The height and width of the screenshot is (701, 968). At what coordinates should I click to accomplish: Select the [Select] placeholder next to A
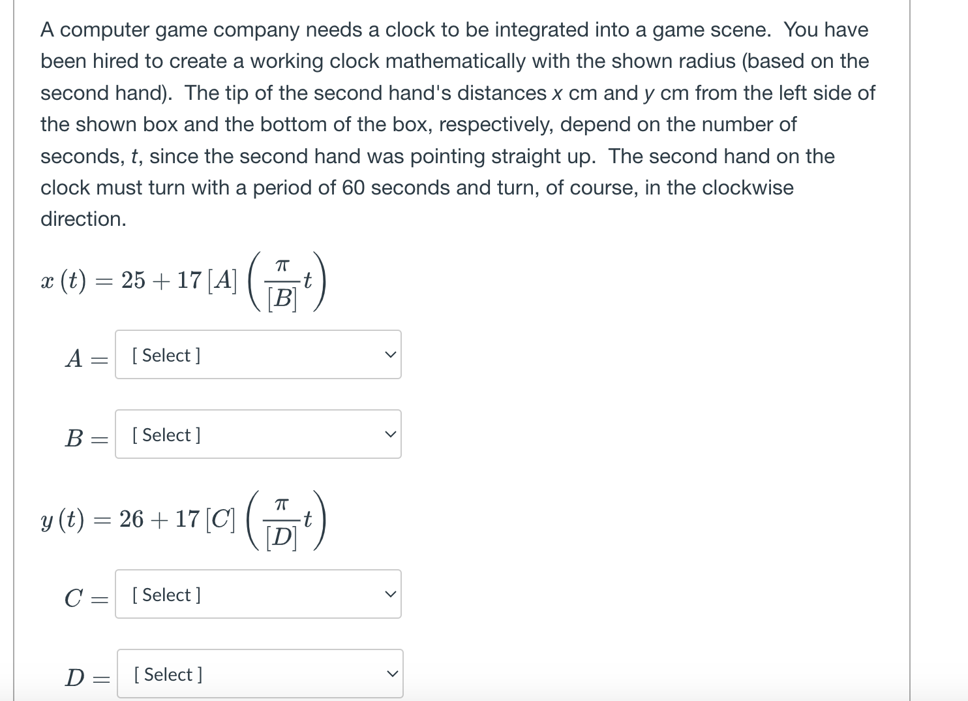165,354
